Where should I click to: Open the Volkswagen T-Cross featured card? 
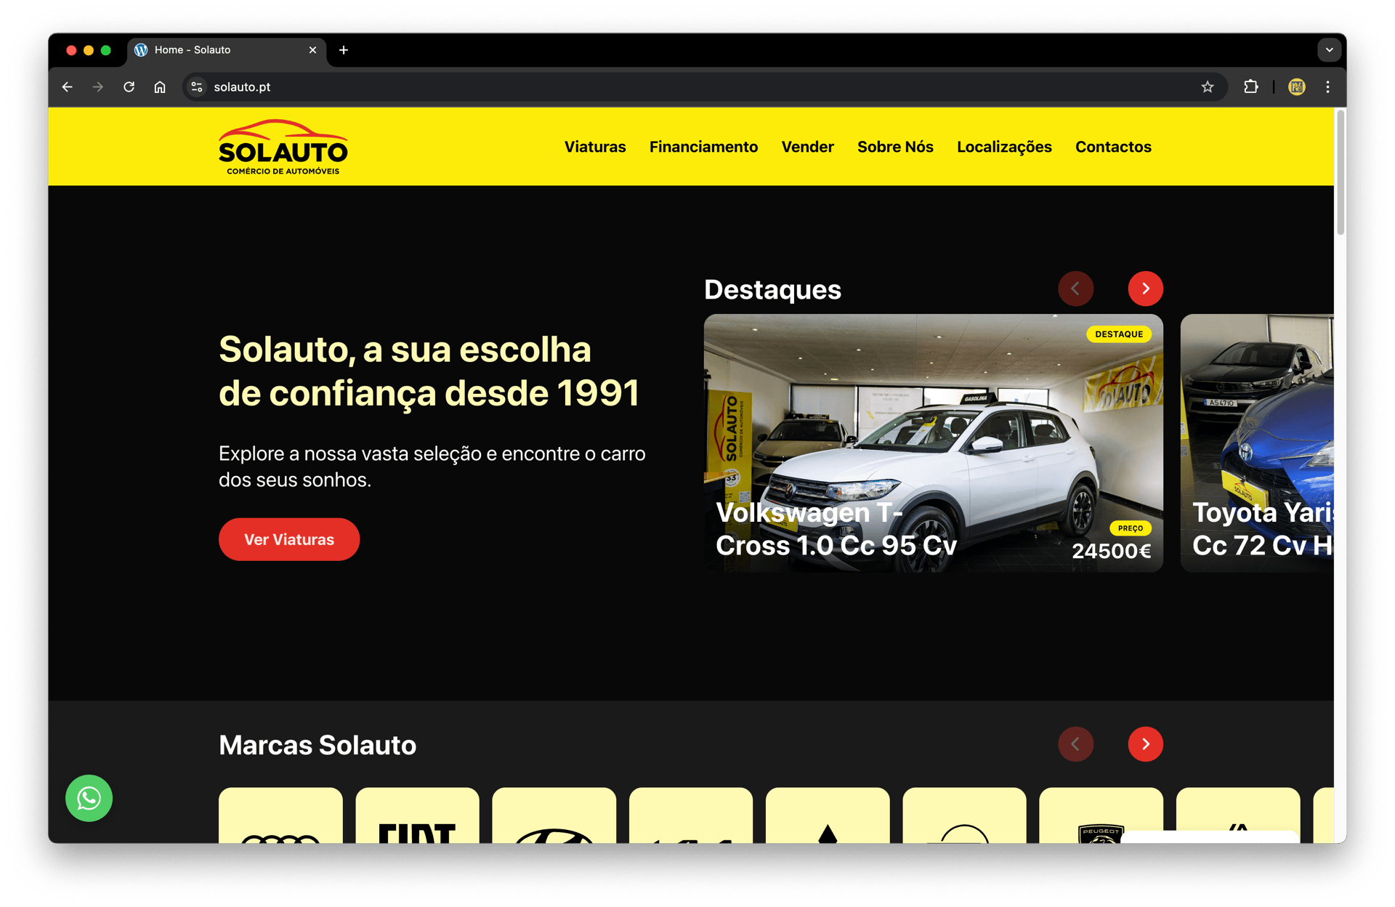click(x=932, y=443)
